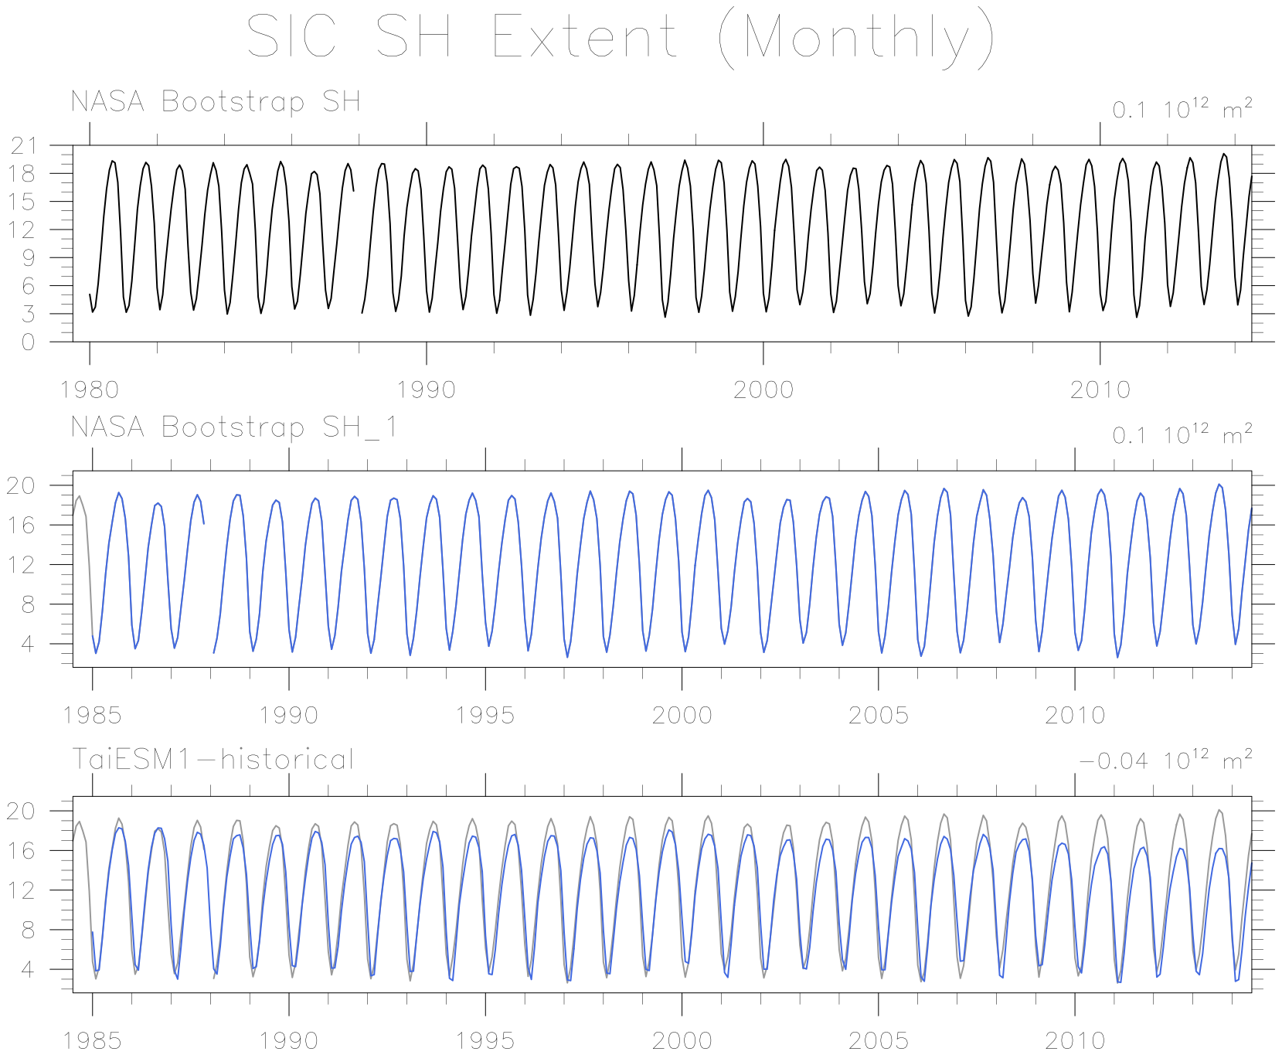
Task: Click '2010' x-axis label of TaiESM1 panel
Action: [x=1075, y=1040]
